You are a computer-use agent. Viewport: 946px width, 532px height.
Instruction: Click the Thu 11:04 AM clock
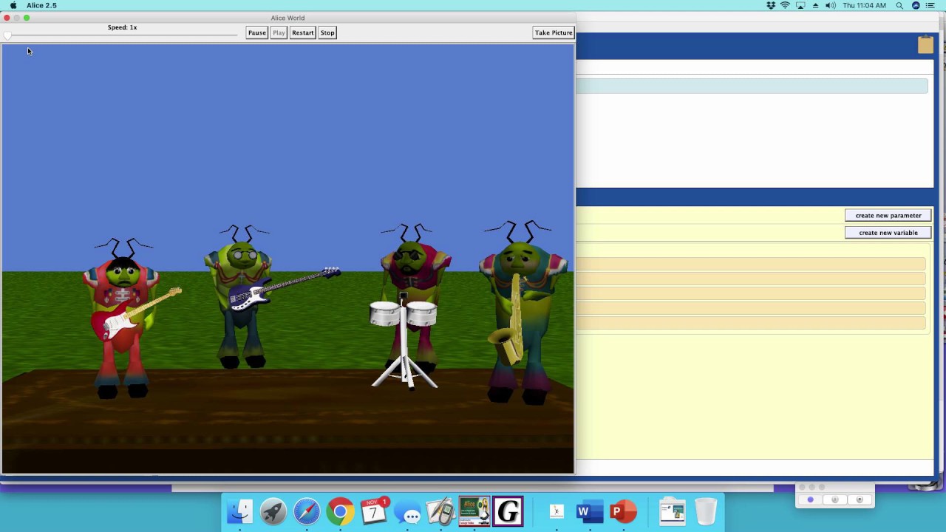(864, 5)
